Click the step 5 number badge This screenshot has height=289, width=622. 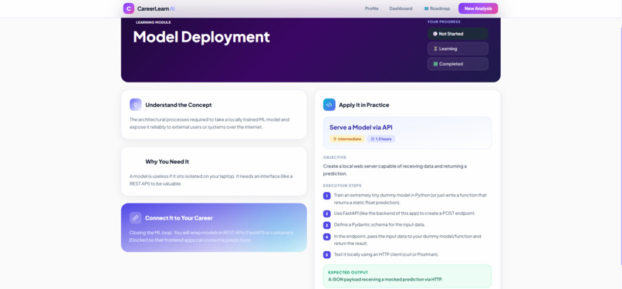click(x=326, y=254)
